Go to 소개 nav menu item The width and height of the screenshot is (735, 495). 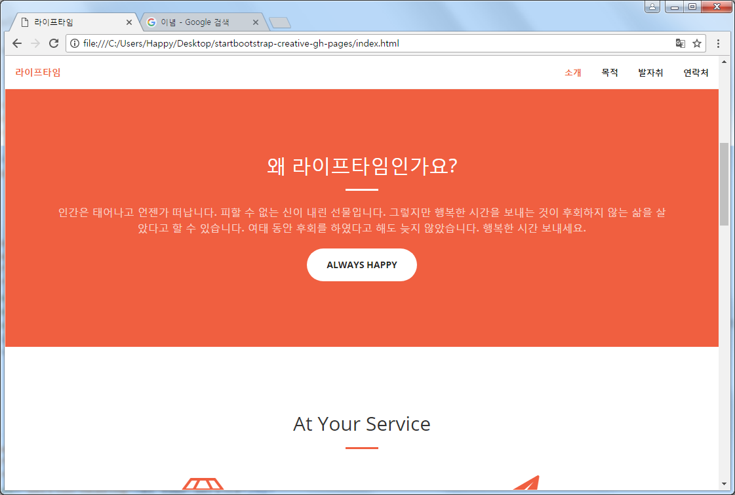click(573, 73)
